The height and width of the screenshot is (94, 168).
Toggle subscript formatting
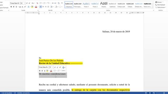coord(23,7)
